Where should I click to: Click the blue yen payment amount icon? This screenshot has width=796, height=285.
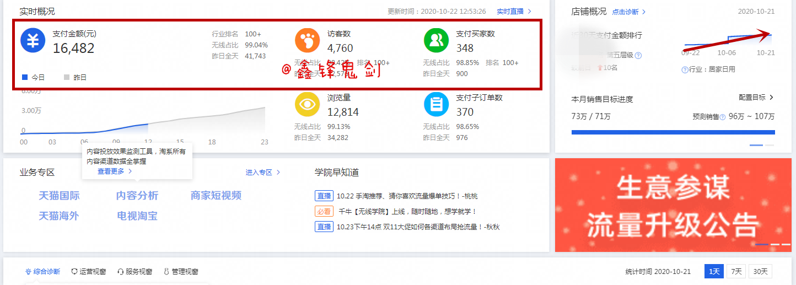coord(33,41)
